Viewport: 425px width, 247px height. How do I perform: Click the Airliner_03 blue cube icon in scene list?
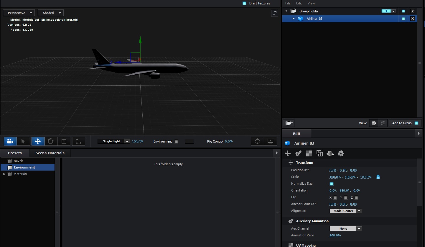301,19
